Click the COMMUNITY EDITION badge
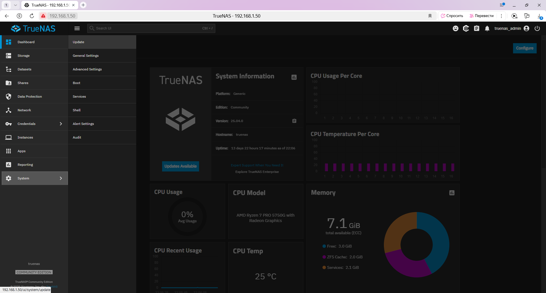The image size is (546, 293). 34,272
